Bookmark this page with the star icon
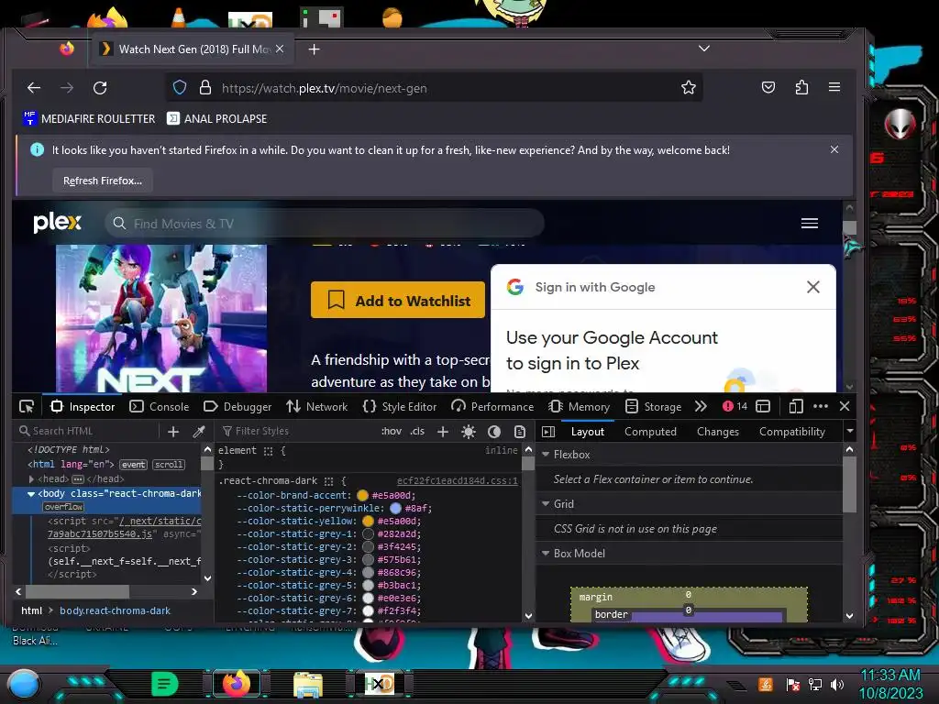The image size is (939, 704). click(x=688, y=87)
